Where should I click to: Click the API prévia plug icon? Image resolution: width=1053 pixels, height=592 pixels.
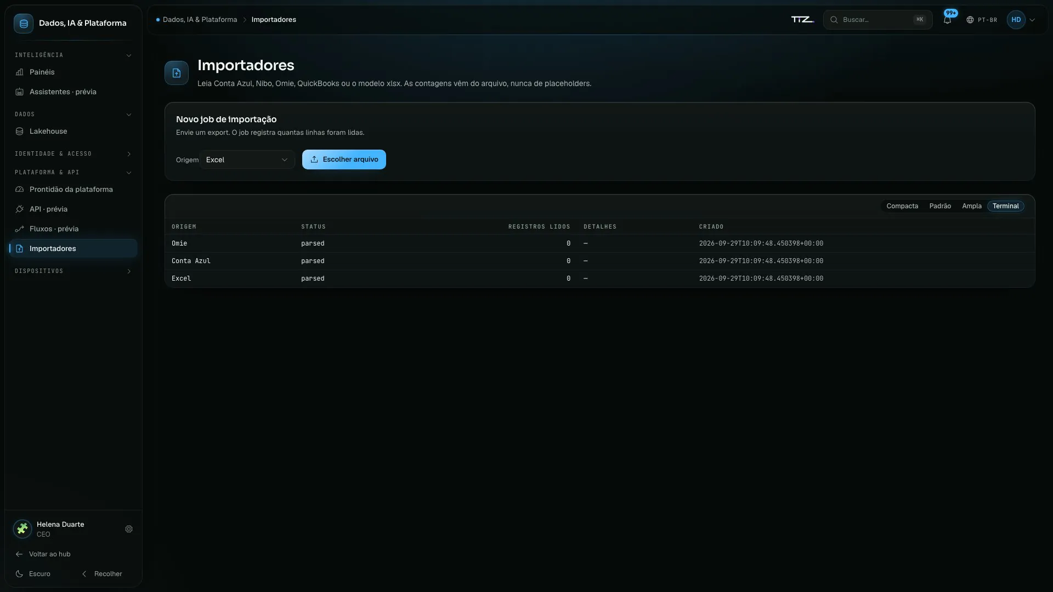(x=20, y=209)
